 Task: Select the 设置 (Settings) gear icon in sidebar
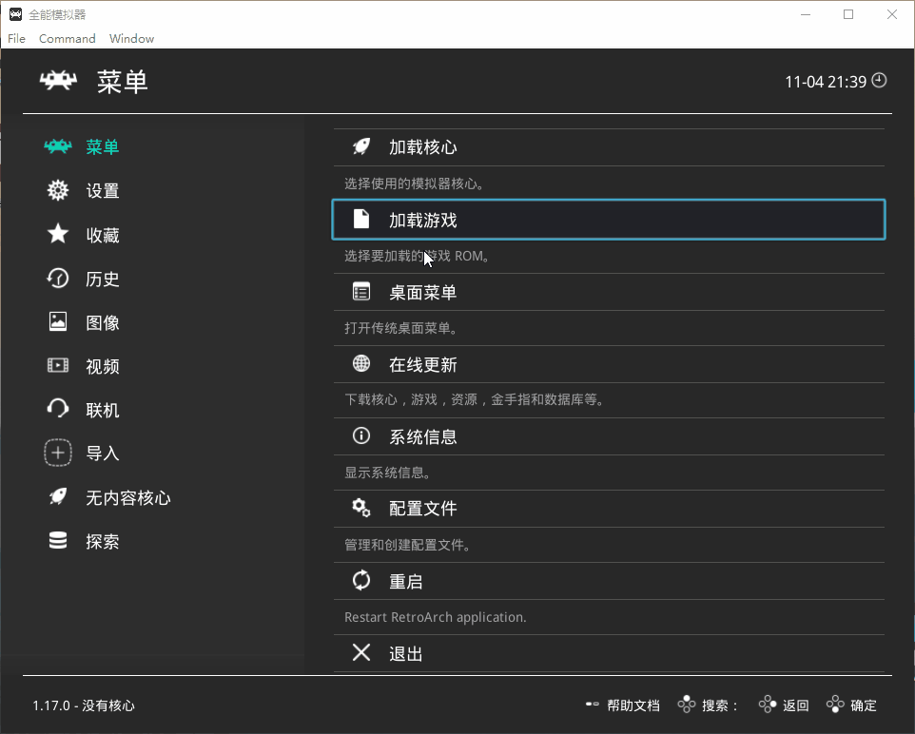(57, 190)
